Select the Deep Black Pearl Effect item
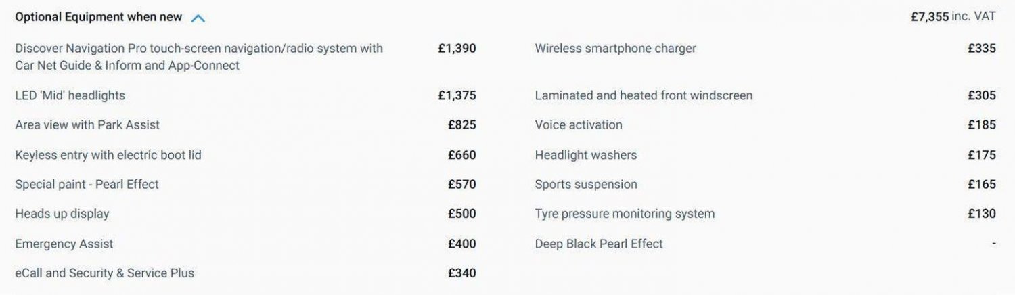Viewport: 1015px width, 295px height. (x=599, y=244)
